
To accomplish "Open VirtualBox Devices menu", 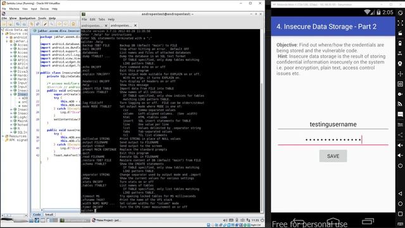I will [x=44, y=9].
